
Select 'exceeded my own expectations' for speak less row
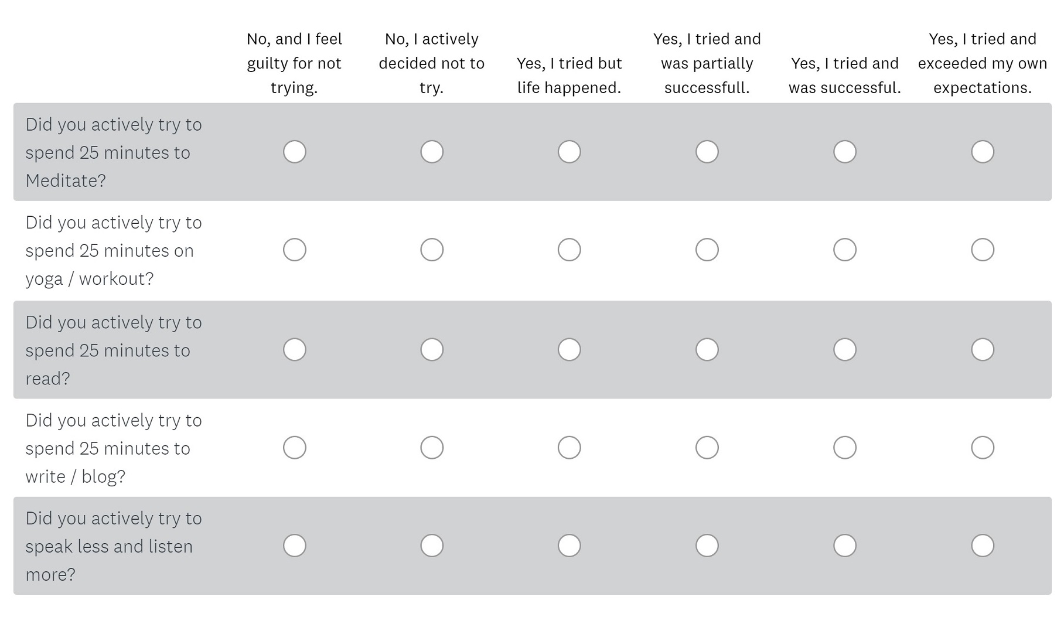pyautogui.click(x=982, y=546)
